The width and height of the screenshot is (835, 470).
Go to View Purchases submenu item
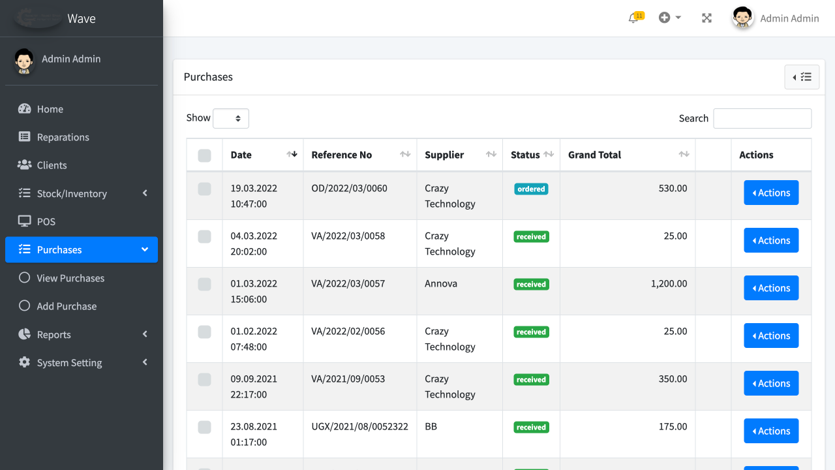click(70, 278)
